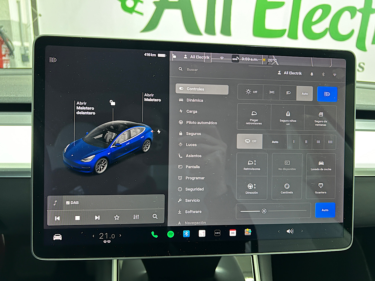375x281 pixels.
Task: Skip to previous DAB station
Action: point(57,218)
